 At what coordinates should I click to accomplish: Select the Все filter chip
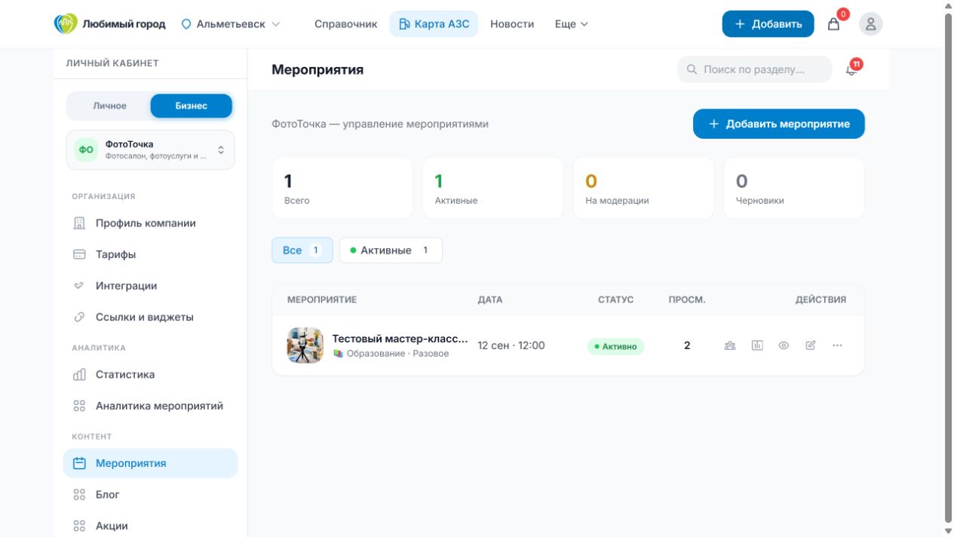click(x=302, y=250)
